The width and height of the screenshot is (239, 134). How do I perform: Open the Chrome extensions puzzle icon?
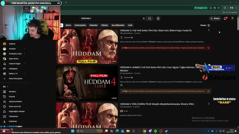pyautogui.click(x=225, y=8)
